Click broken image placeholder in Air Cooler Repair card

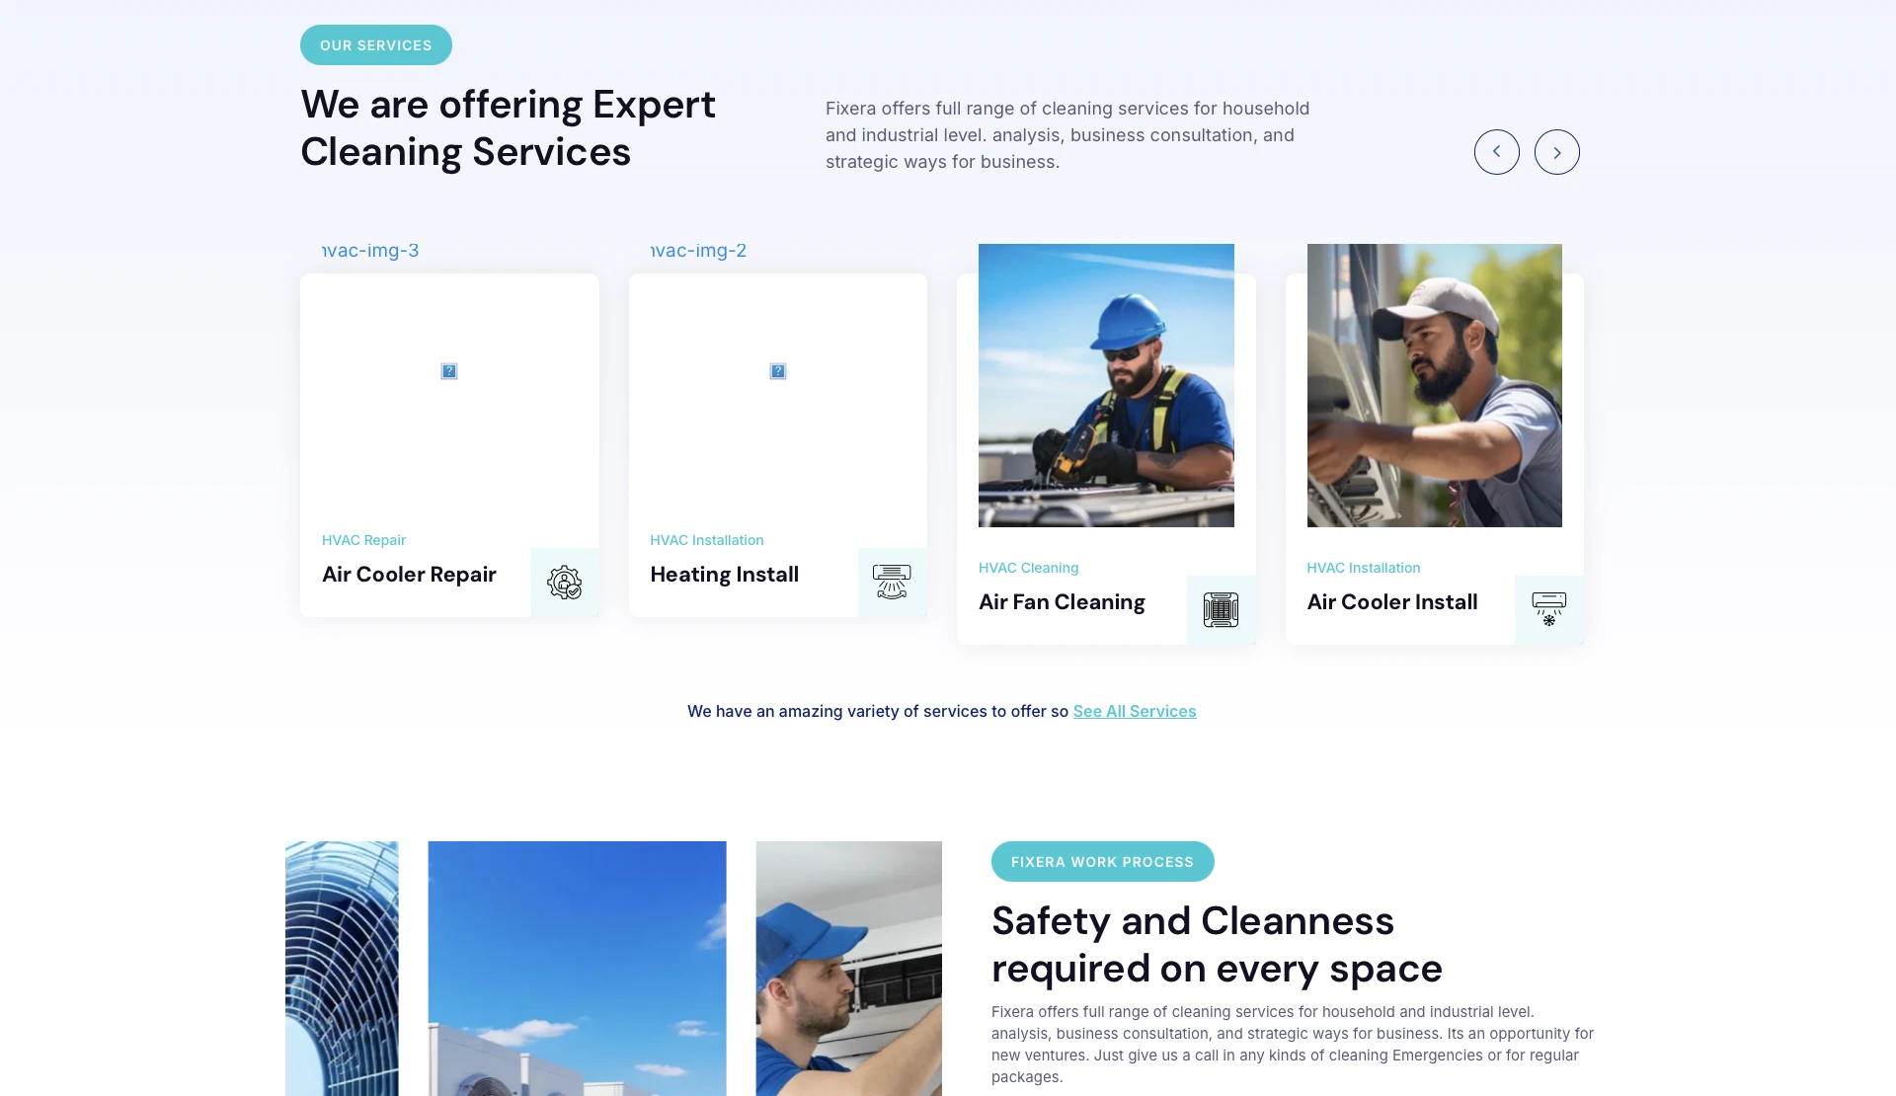point(449,371)
